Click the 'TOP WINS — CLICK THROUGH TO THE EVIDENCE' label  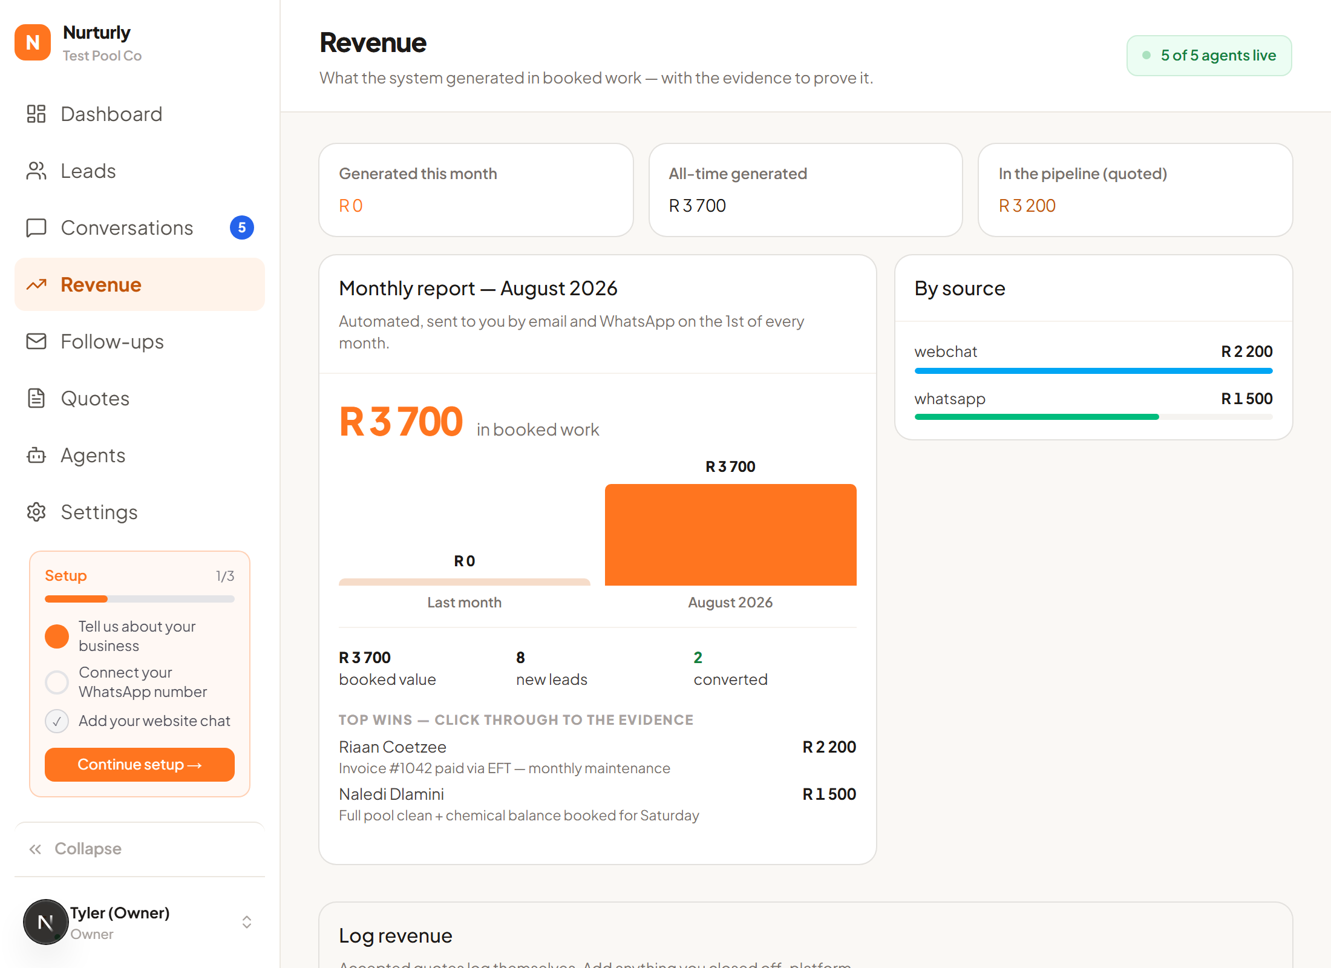tap(516, 720)
